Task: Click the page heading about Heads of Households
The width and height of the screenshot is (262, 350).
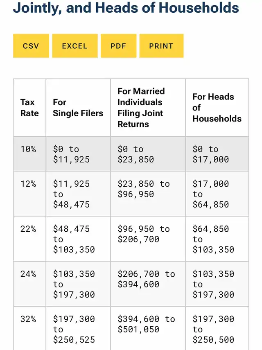Action: pyautogui.click(x=126, y=8)
